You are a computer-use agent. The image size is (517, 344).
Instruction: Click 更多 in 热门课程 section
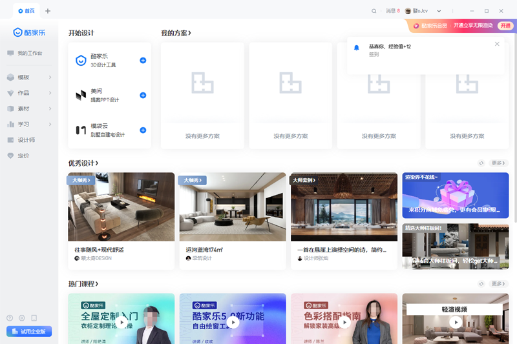click(x=498, y=284)
